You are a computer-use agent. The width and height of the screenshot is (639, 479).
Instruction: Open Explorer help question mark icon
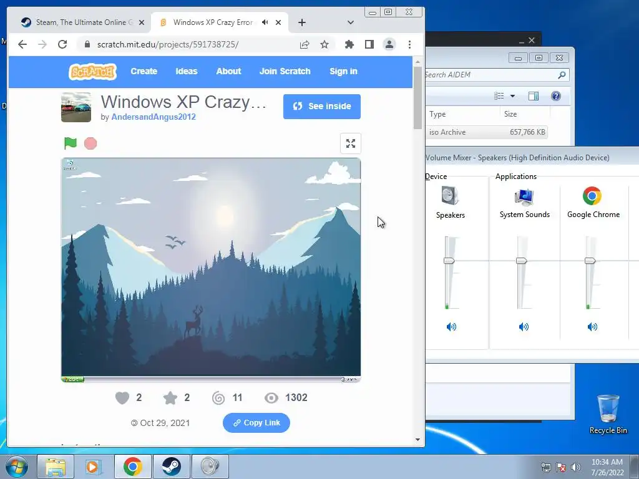556,95
